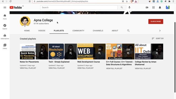Click the All about IIT Delhi thumbnail

click(149, 51)
